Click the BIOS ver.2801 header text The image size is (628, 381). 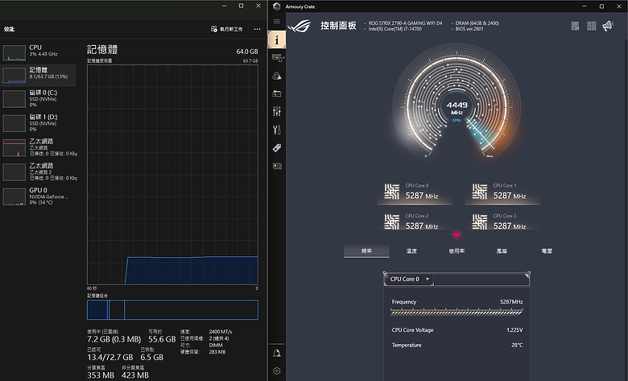[469, 29]
